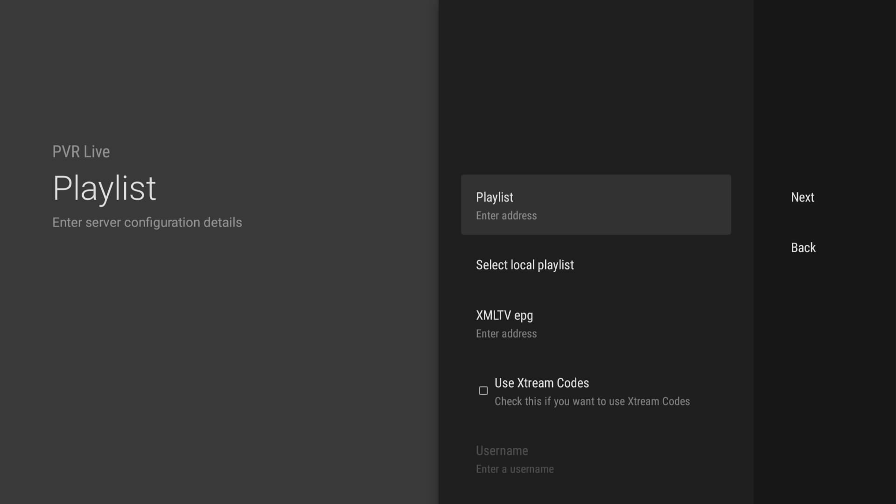Click the large Playlist heading
The image size is (896, 504).
click(x=105, y=189)
